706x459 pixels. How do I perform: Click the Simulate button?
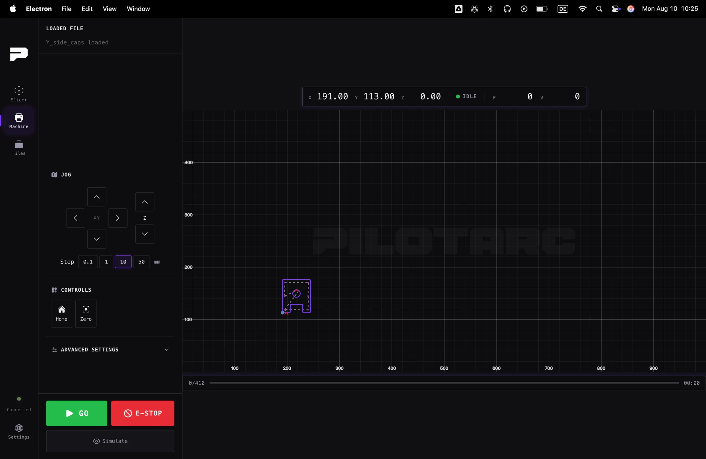110,441
